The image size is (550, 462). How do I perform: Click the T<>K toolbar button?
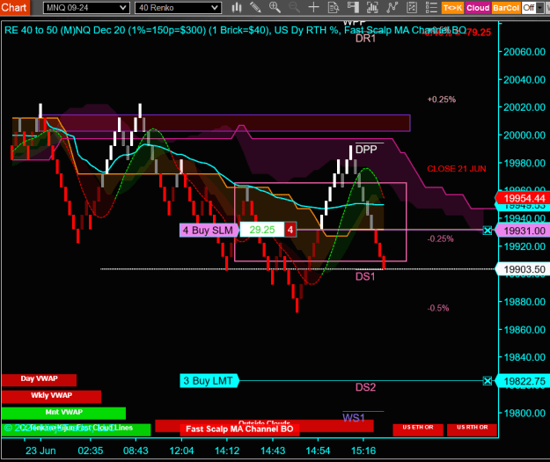[x=452, y=8]
